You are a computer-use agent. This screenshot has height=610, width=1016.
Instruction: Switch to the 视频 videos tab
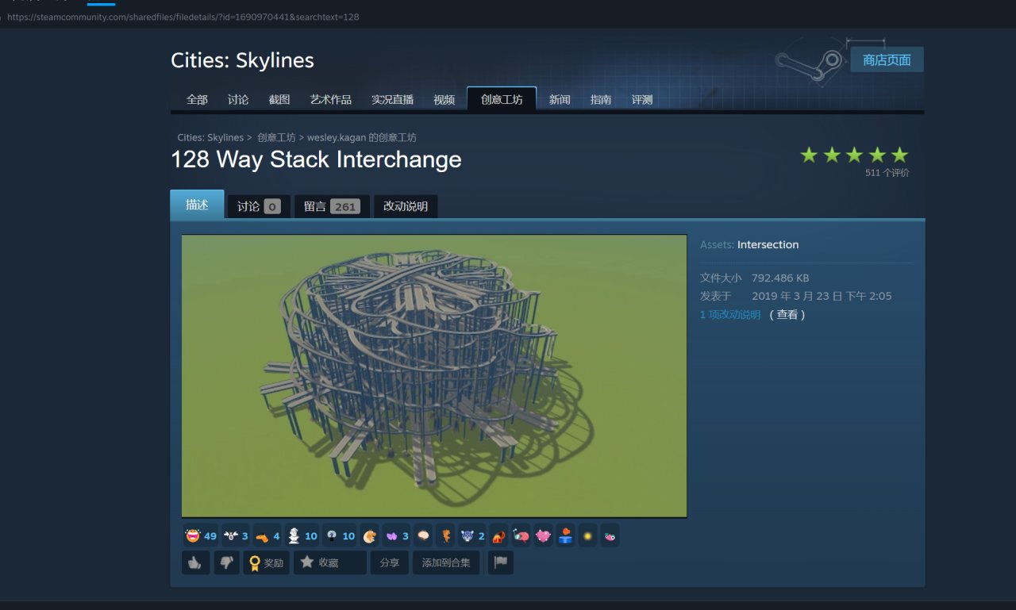coord(444,99)
